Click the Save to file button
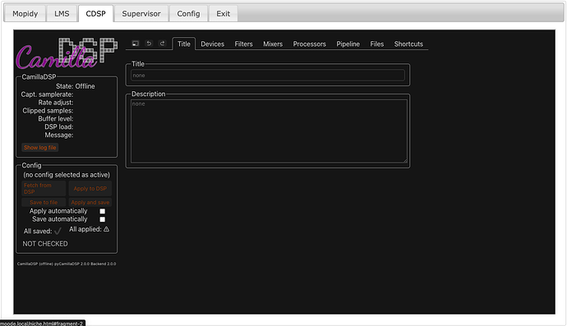 [x=44, y=202]
